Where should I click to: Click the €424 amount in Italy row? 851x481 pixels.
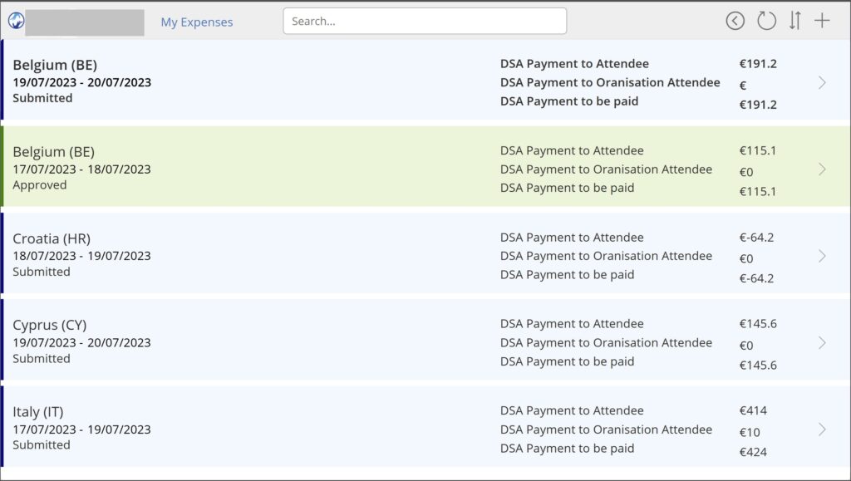click(753, 452)
